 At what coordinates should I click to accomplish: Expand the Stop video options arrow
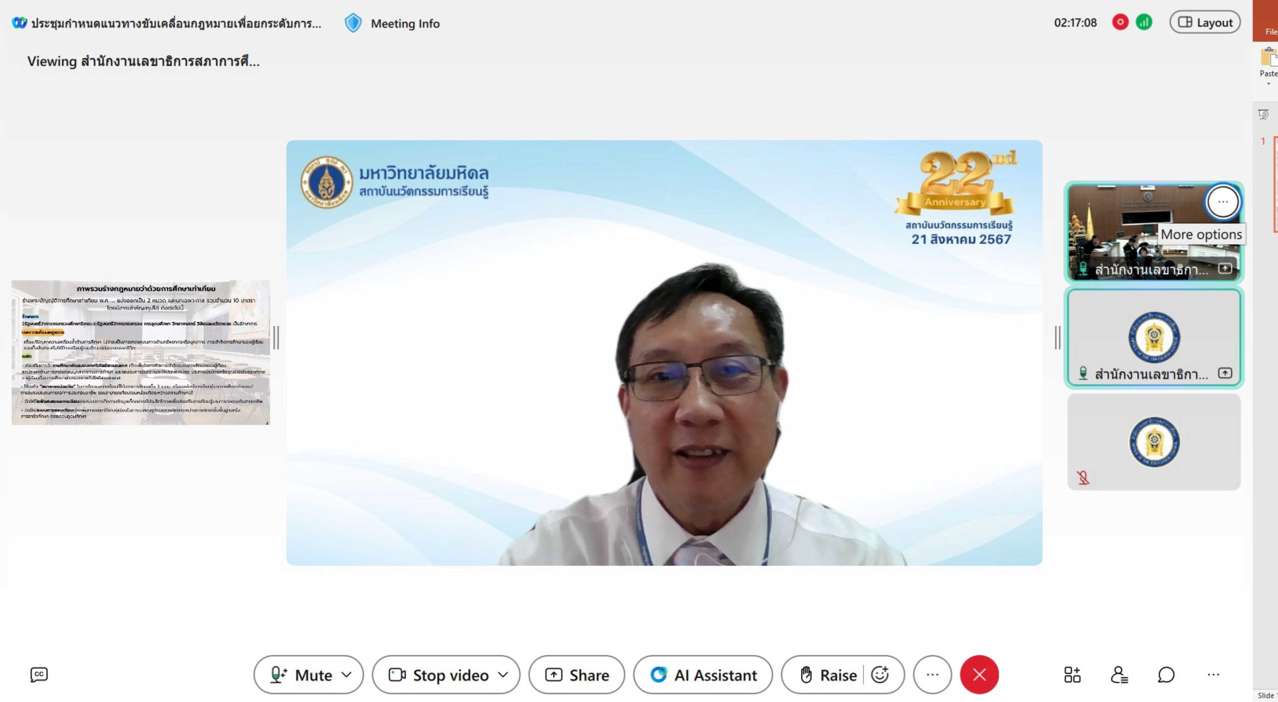(x=503, y=675)
